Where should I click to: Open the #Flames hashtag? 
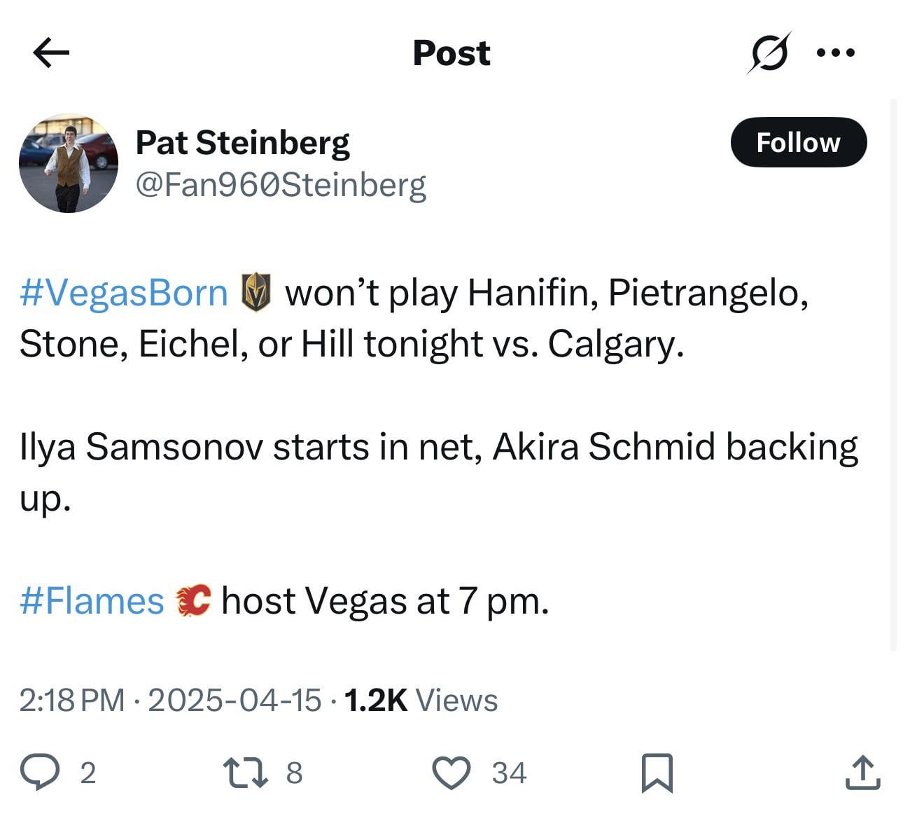click(92, 601)
